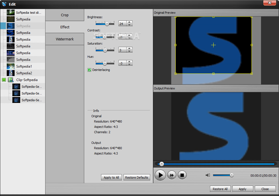Screen dimensions: 279x196
Task: Click the original Resolution: 640*480 text
Action: pos(108,121)
